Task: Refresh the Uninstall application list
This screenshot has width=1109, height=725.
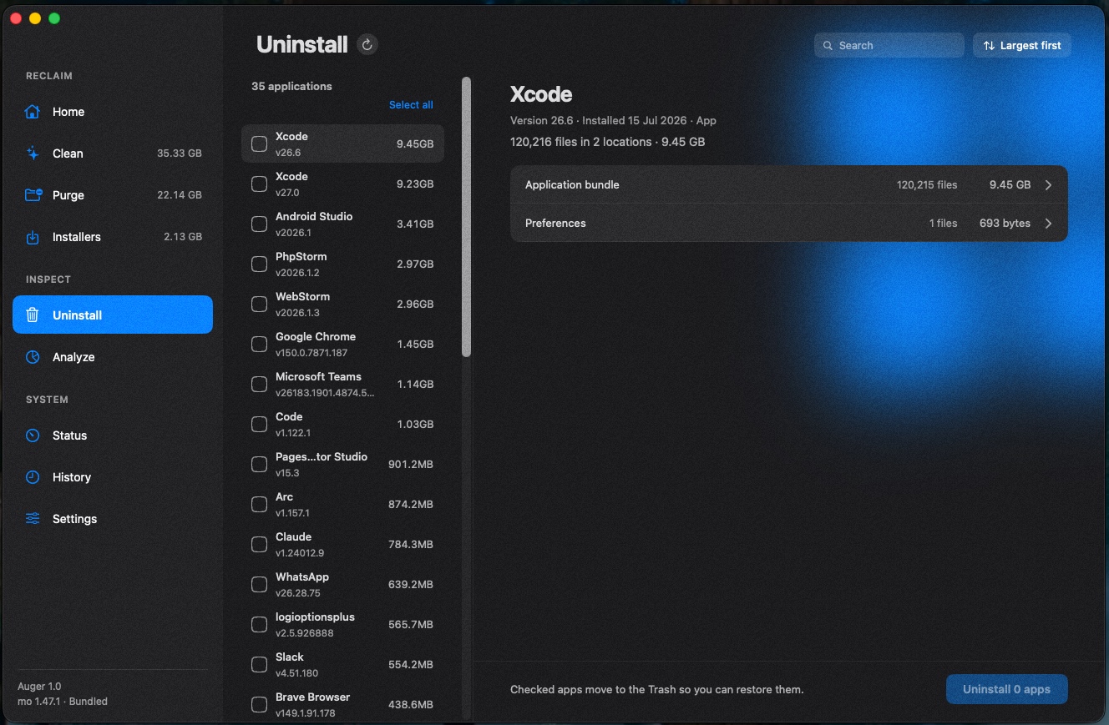Action: pos(367,45)
